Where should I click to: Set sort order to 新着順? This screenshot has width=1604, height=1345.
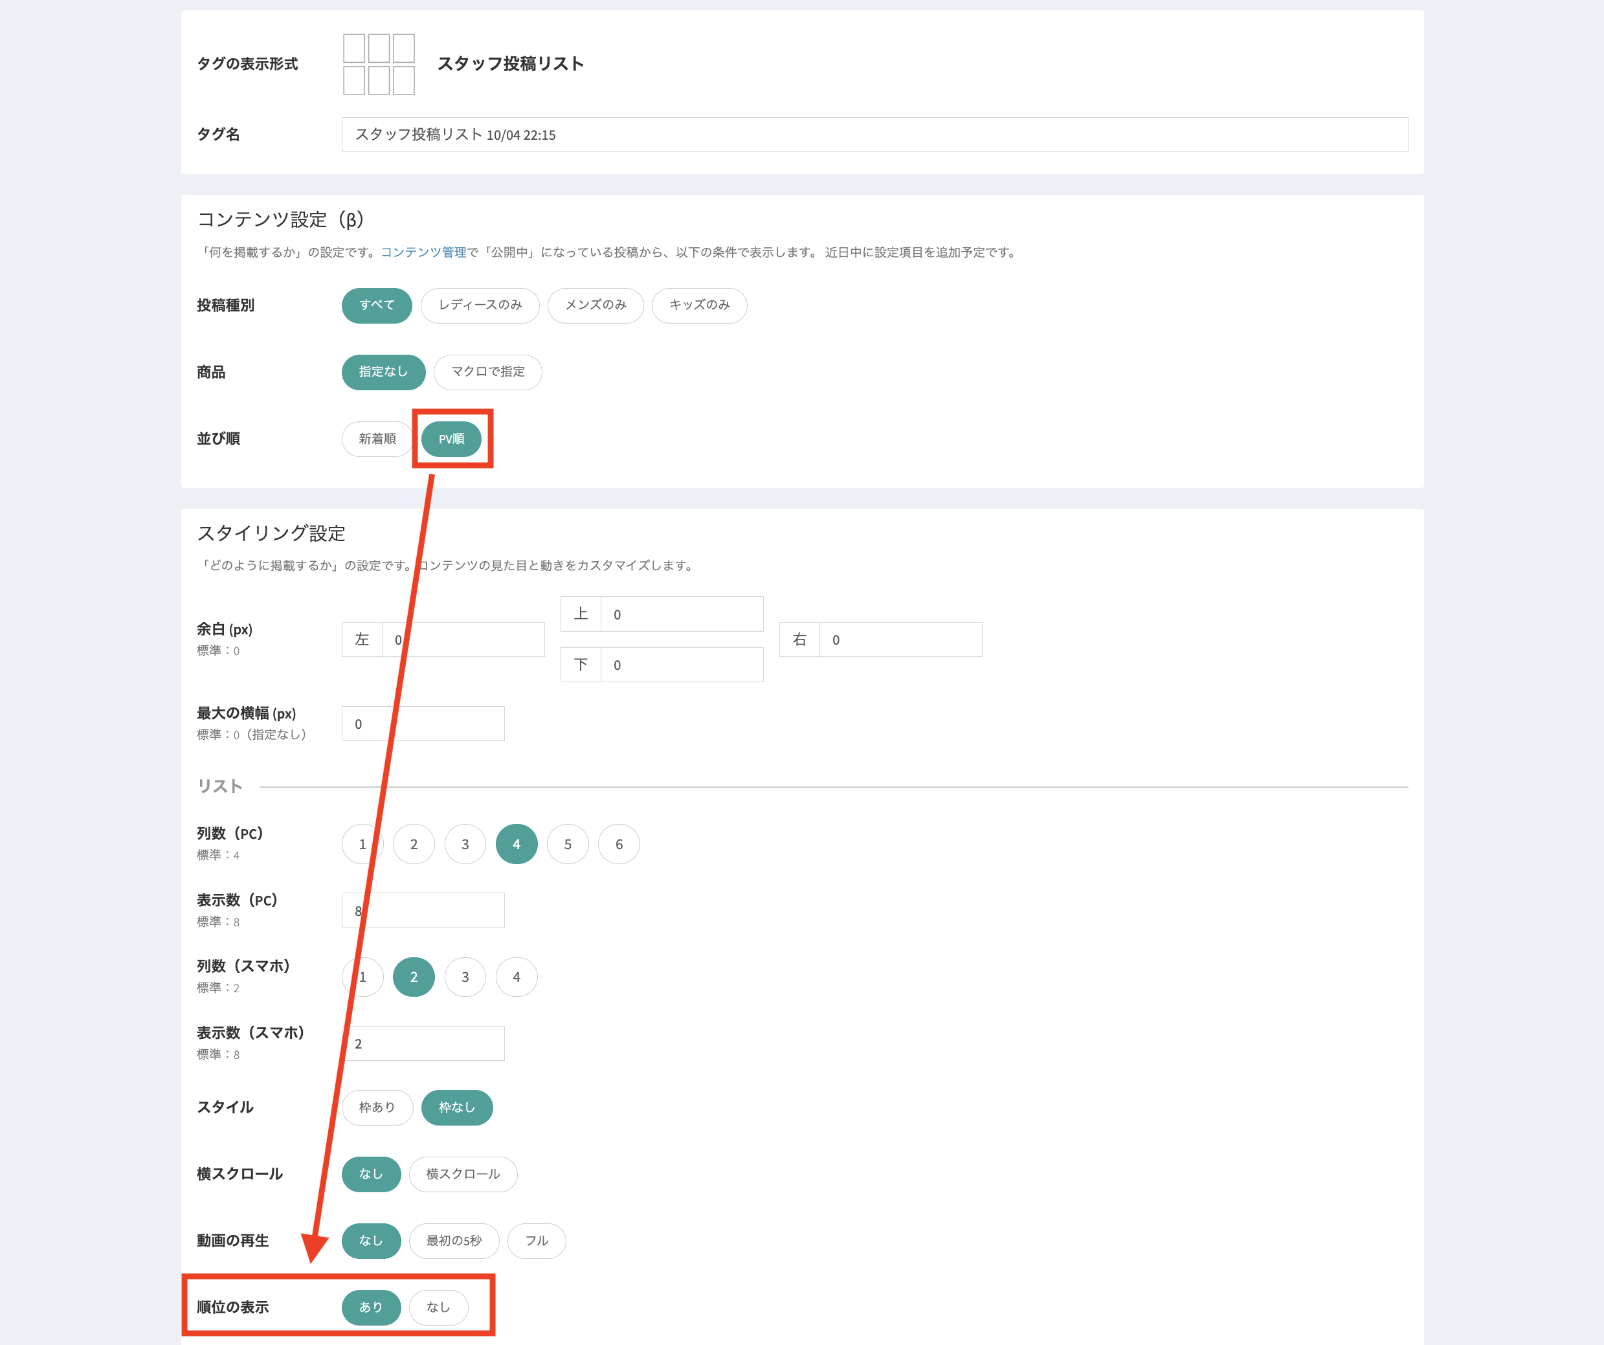click(377, 439)
